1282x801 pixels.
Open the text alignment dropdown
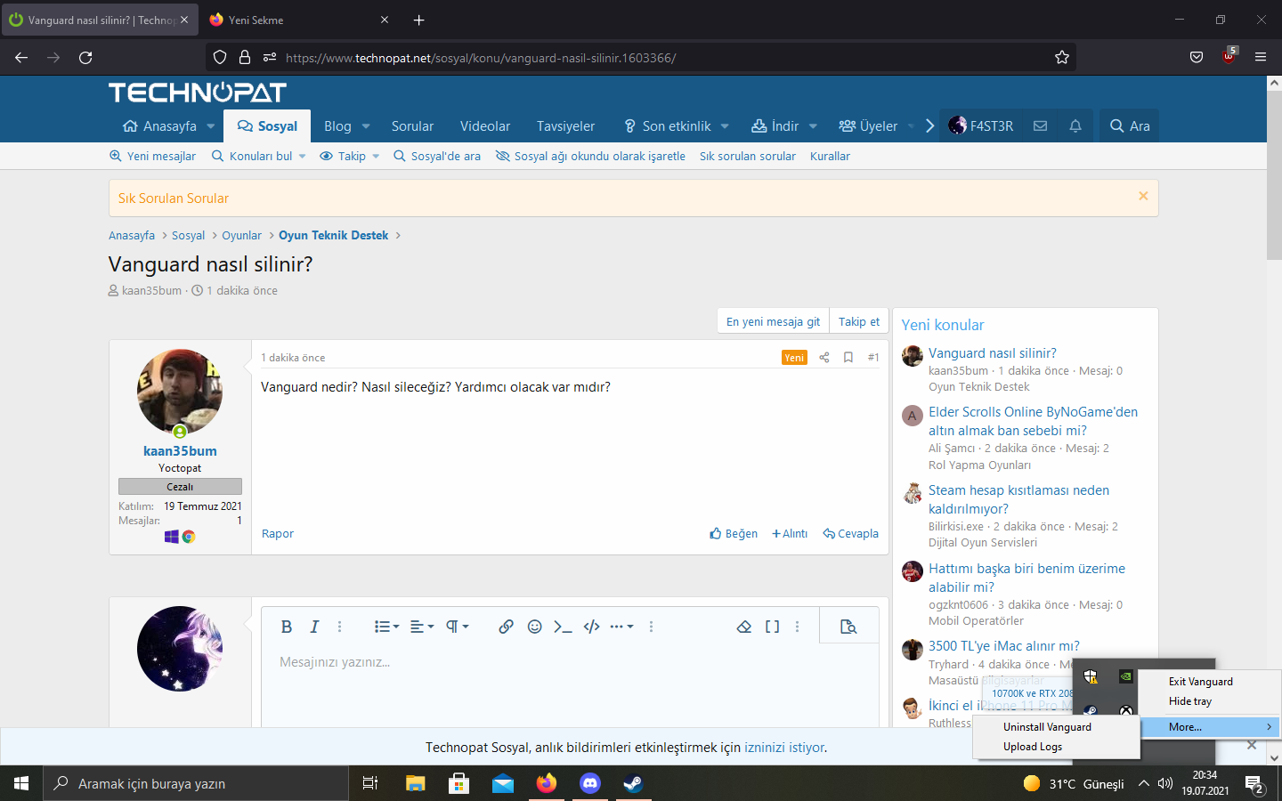pyautogui.click(x=422, y=627)
